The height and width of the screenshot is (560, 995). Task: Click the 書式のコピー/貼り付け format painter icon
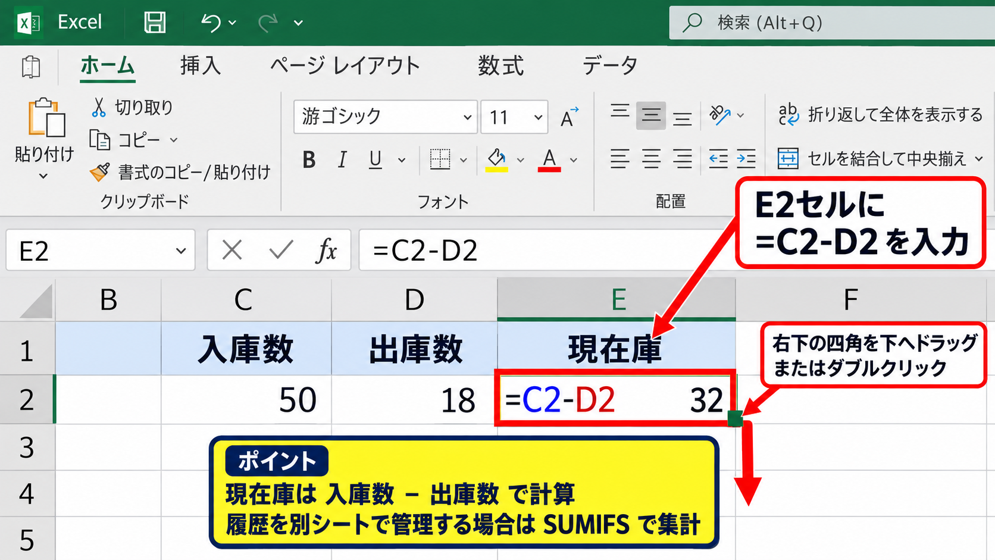(99, 172)
